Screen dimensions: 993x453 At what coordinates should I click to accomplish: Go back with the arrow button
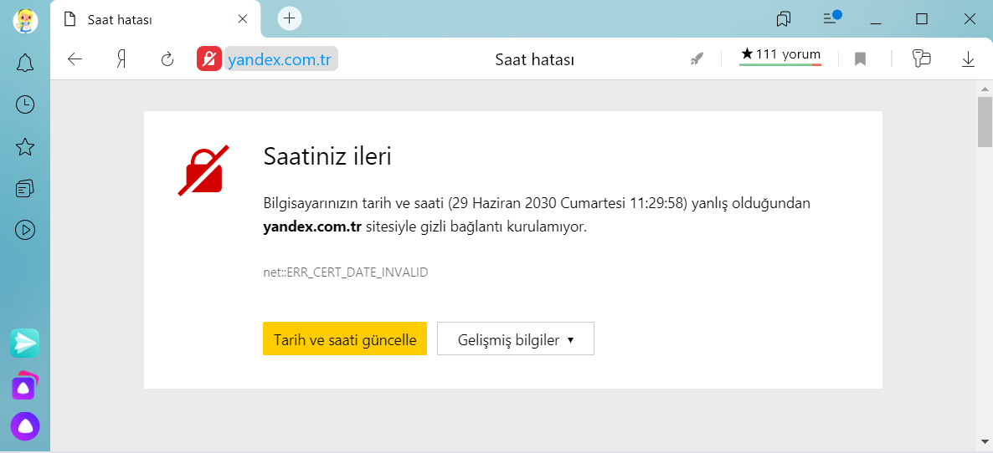pos(75,59)
